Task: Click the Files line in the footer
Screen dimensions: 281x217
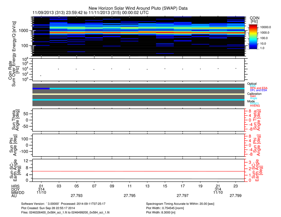Action: coord(65,212)
